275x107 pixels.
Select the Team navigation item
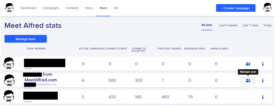[103, 8]
